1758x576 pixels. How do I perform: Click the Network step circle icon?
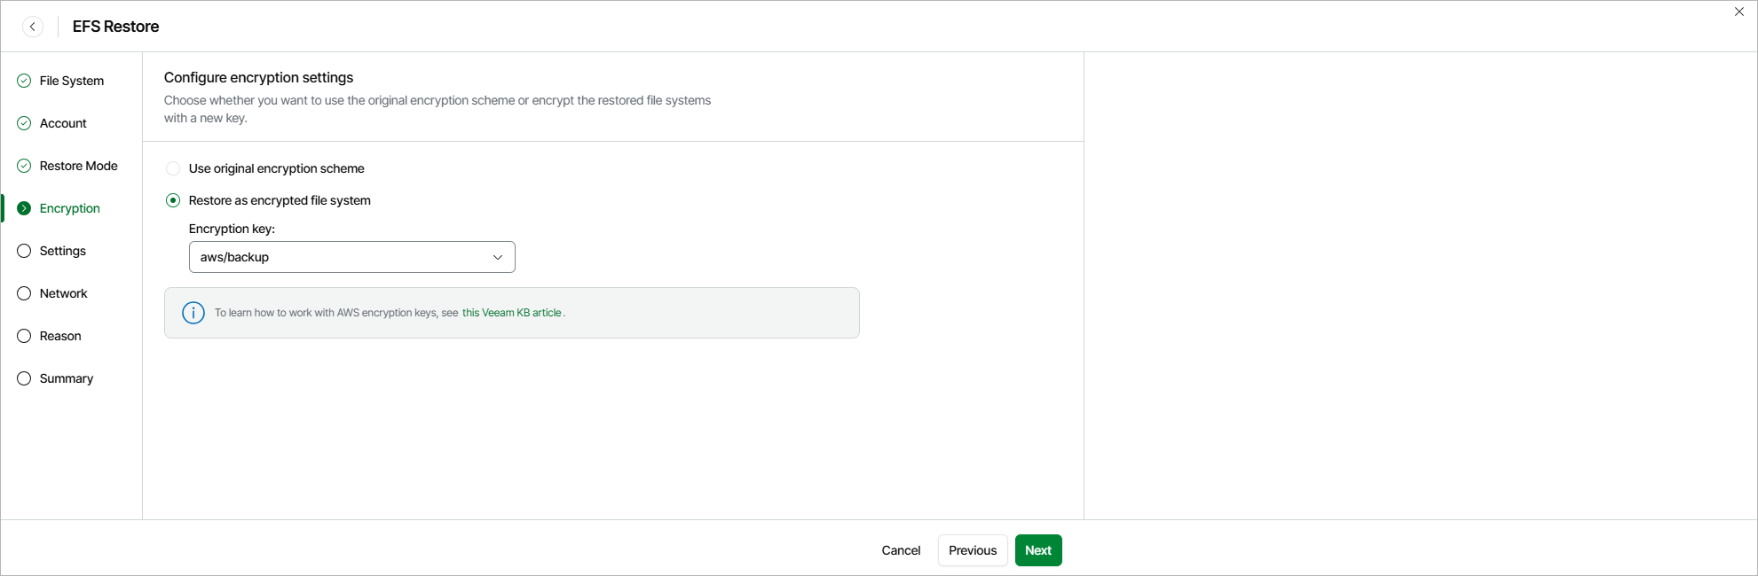(24, 293)
